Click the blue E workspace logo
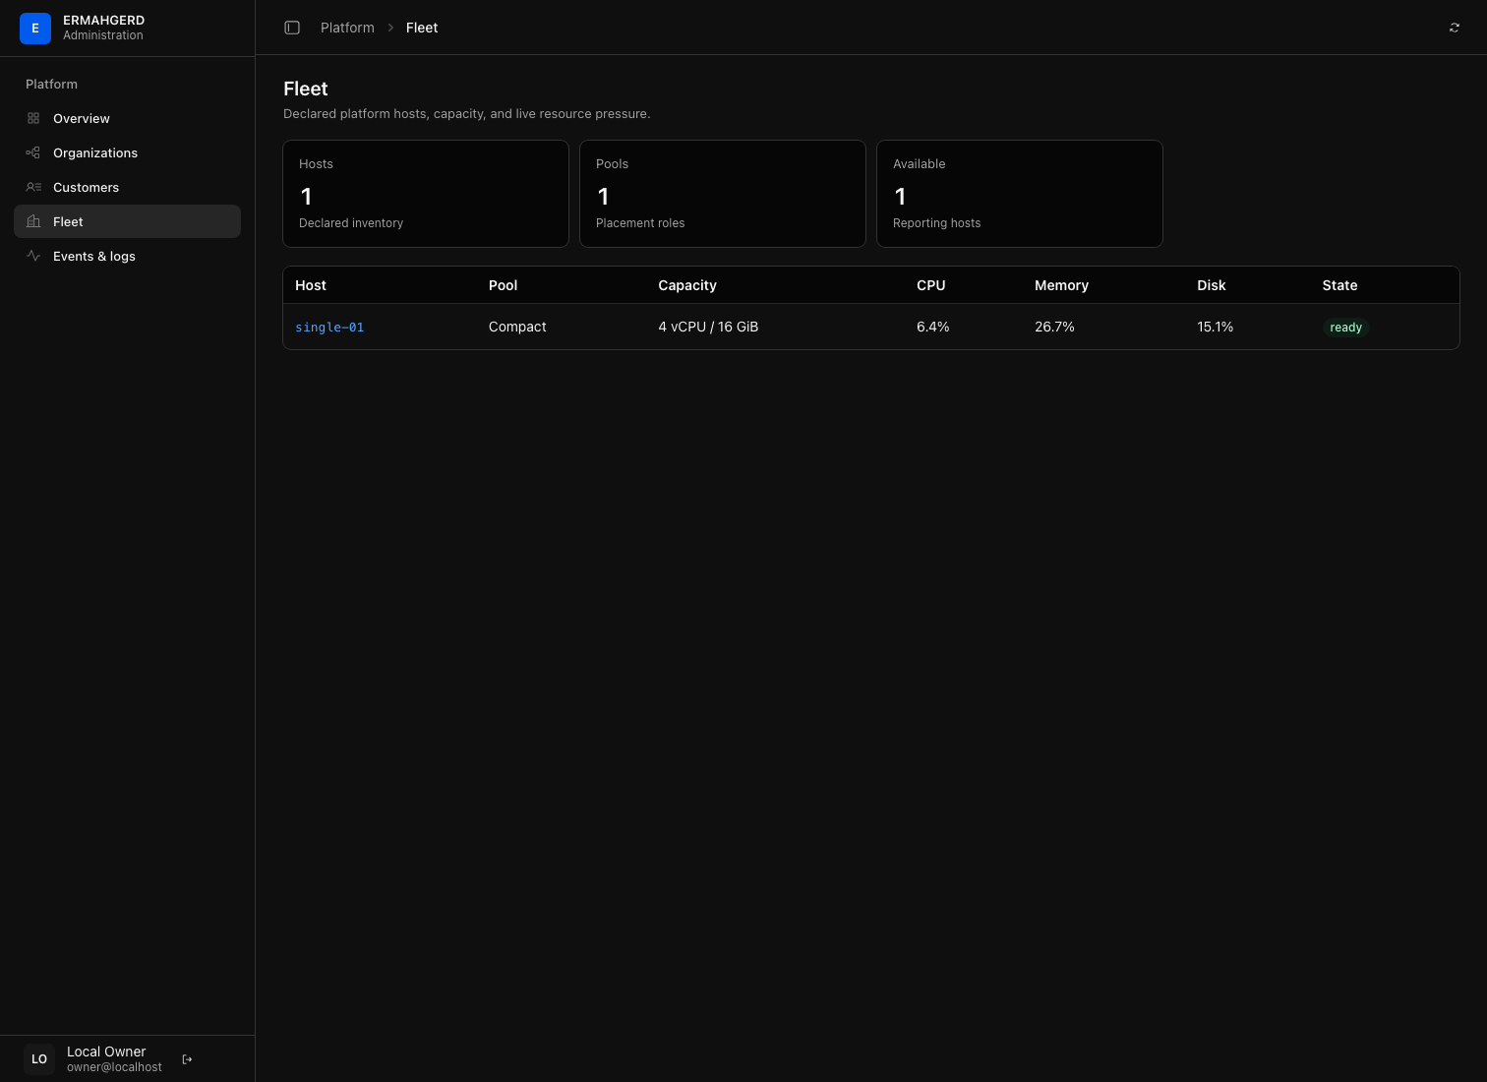 [x=35, y=29]
